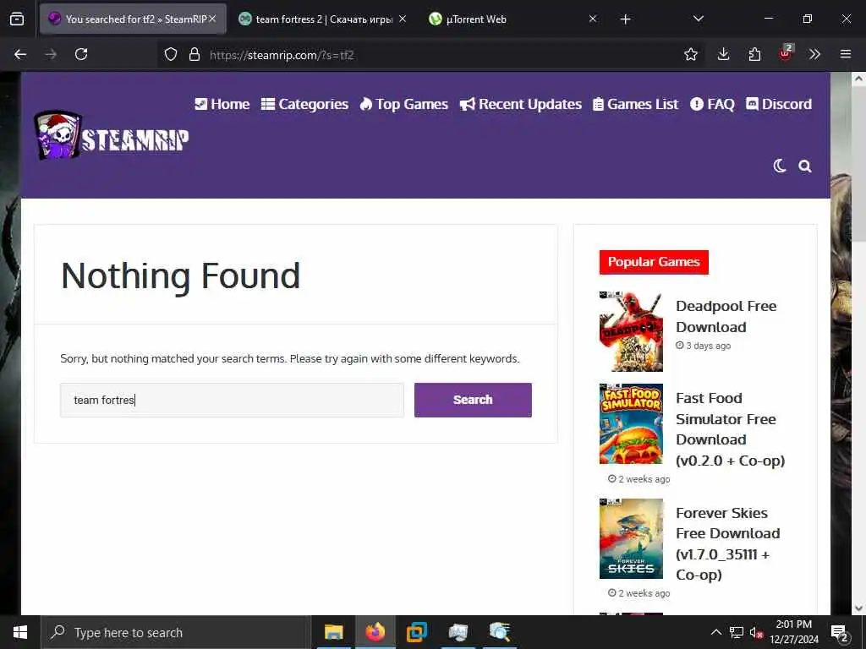Viewport: 866px width, 649px height.
Task: Open Home in the site menu
Action: [222, 104]
